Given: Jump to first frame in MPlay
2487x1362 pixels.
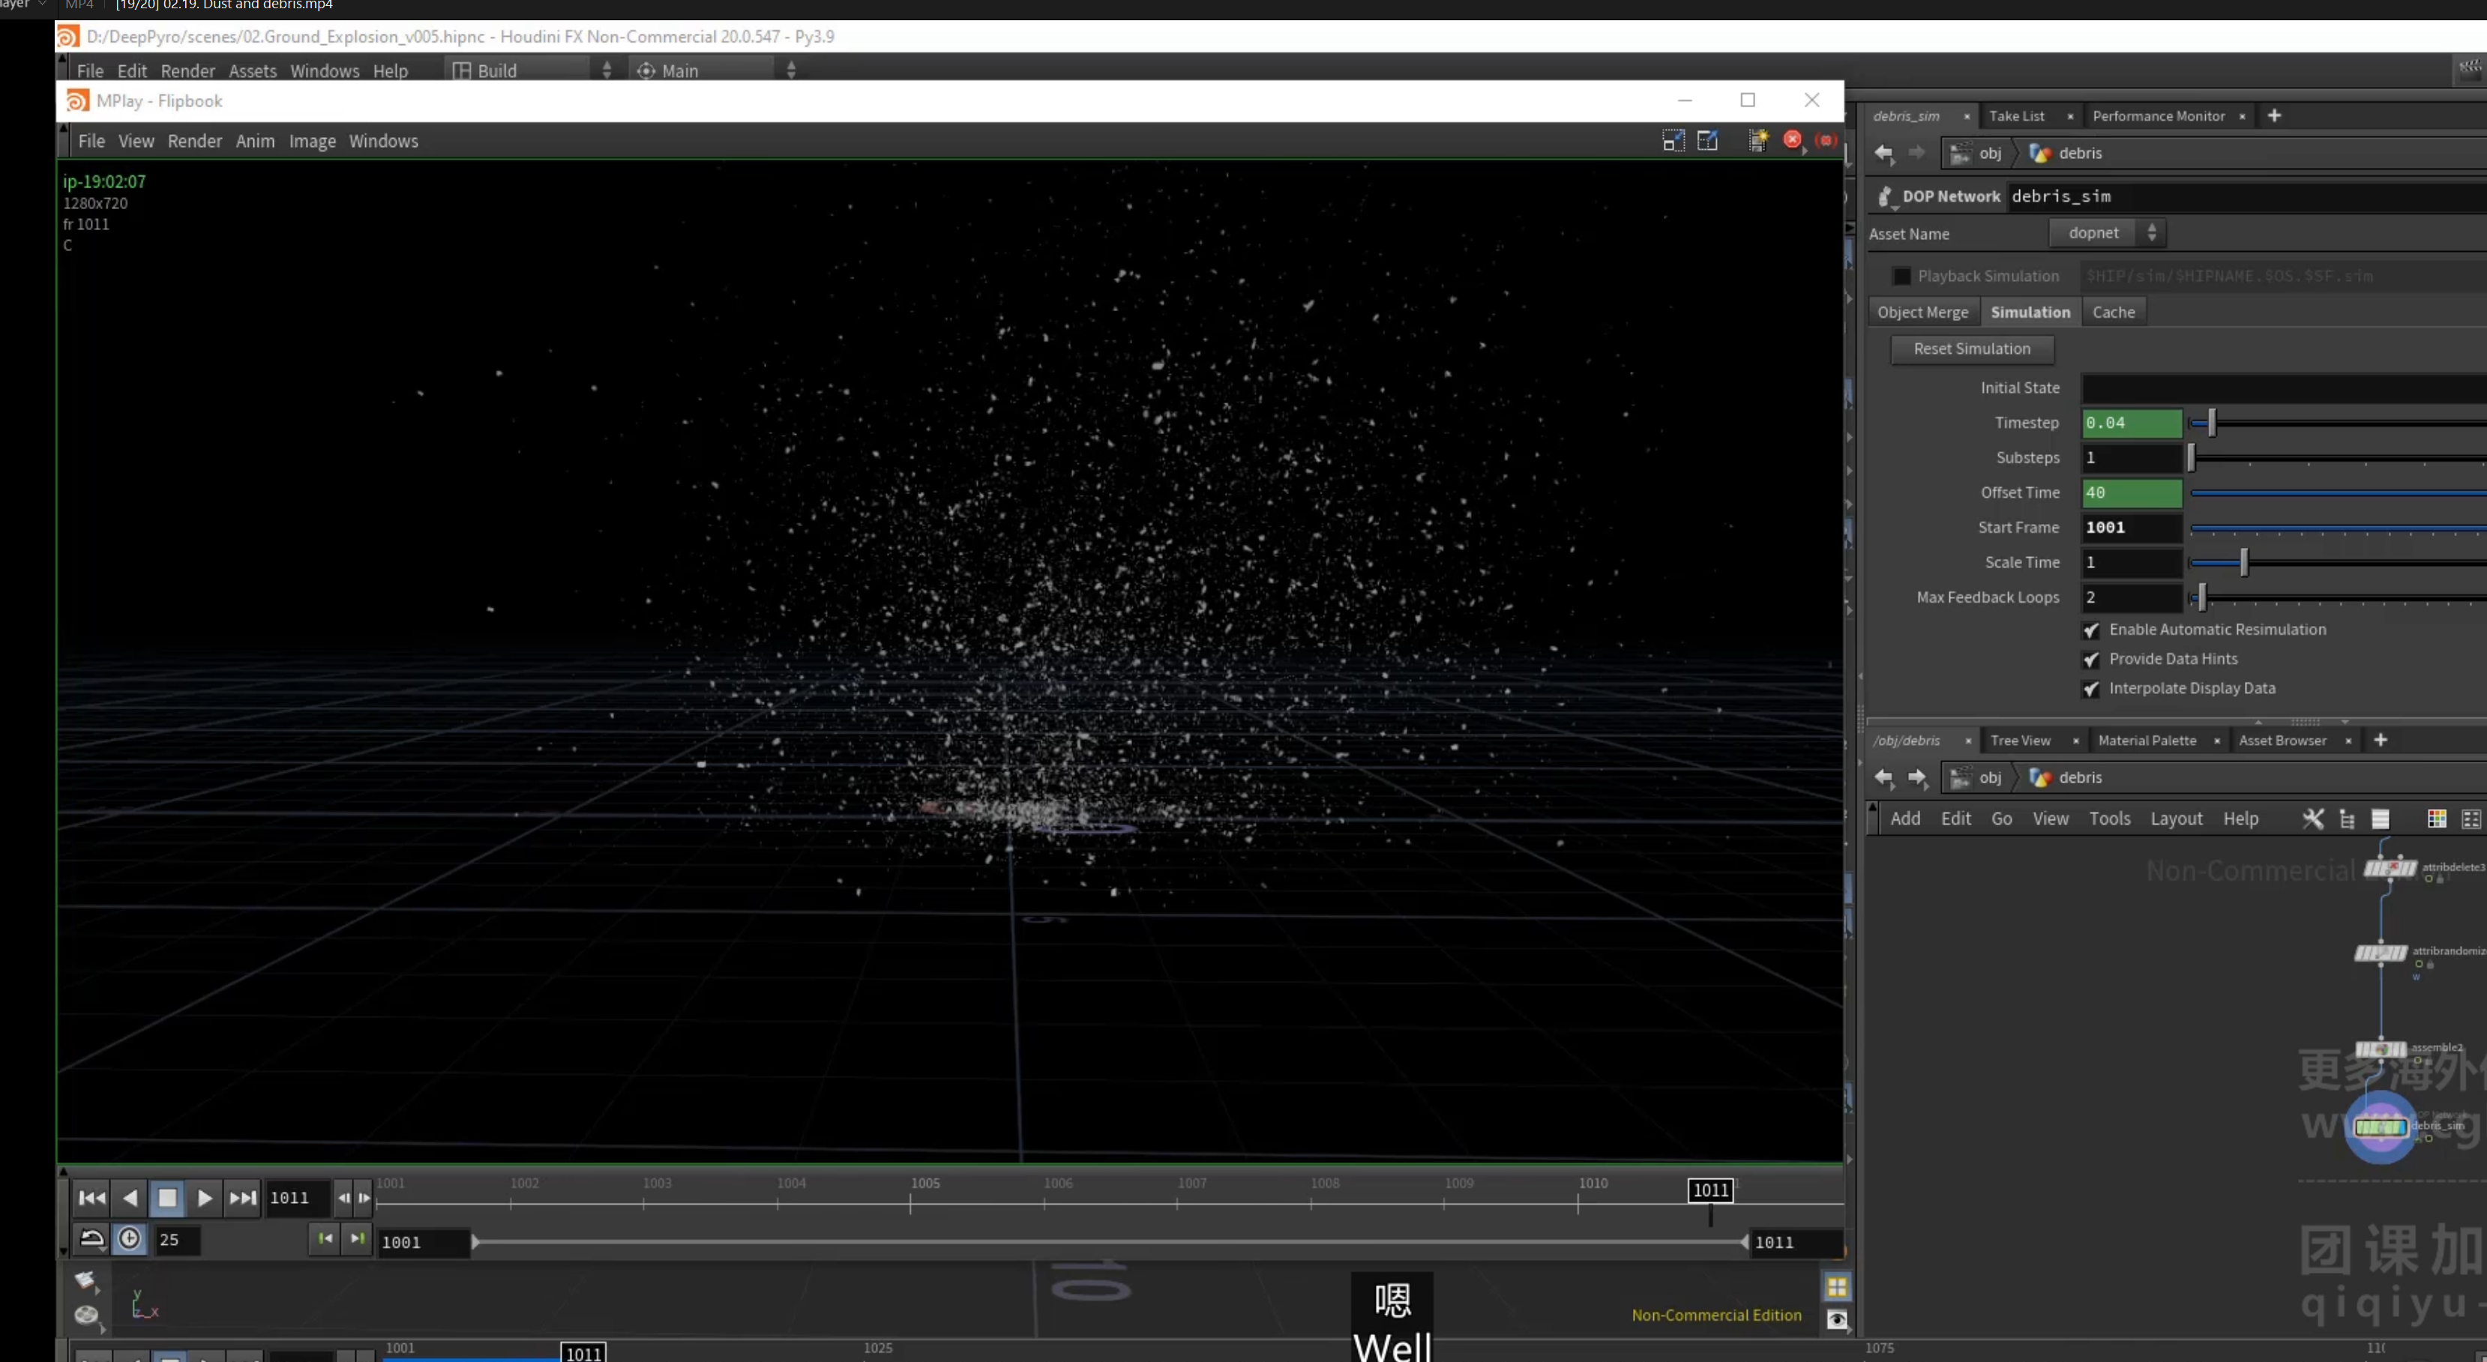Looking at the screenshot, I should point(91,1198).
